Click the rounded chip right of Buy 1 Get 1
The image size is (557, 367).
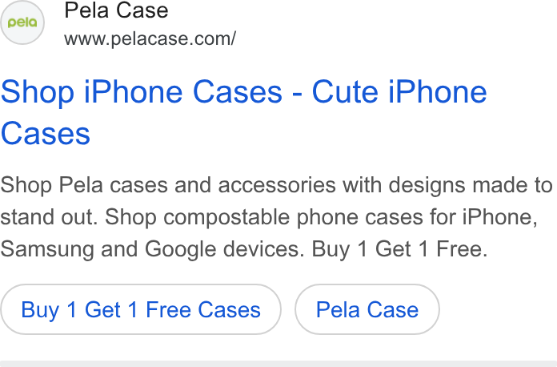(367, 309)
